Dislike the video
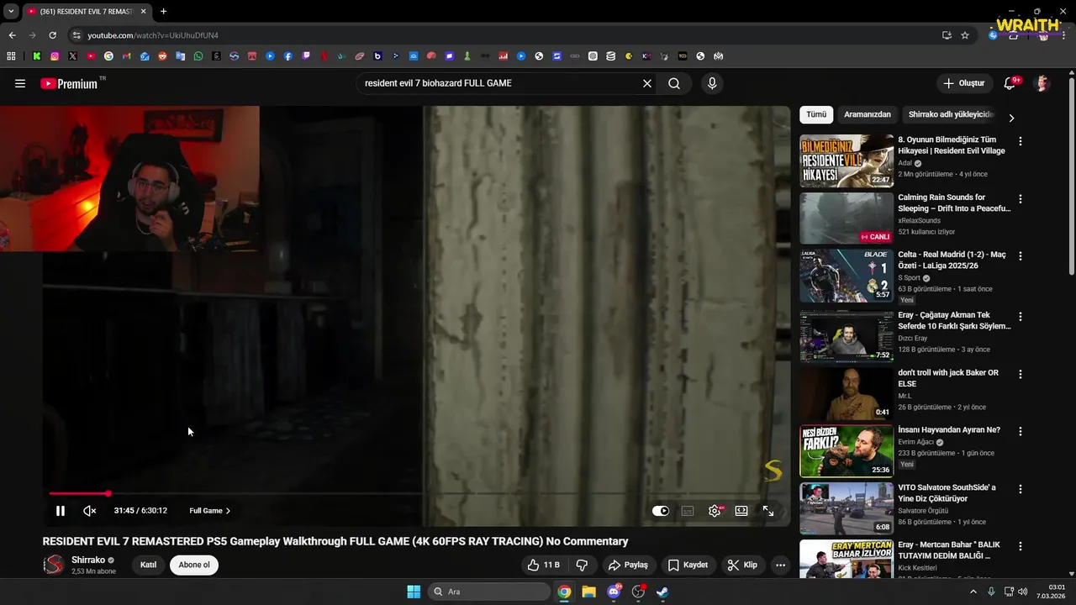This screenshot has height=605, width=1076. 582,565
